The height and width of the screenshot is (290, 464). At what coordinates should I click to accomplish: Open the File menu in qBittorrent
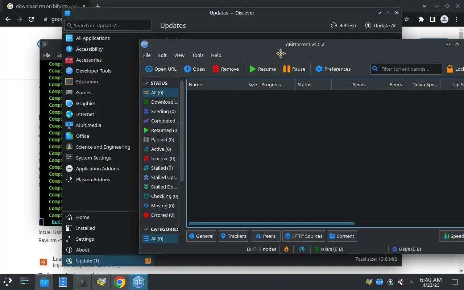coord(147,55)
